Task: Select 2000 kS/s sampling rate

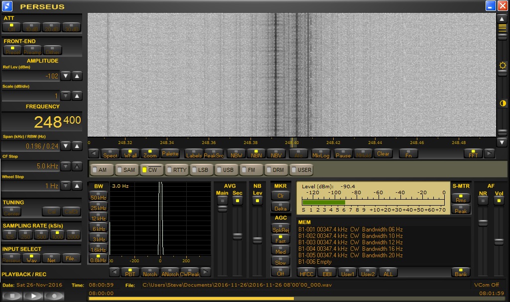Action: tap(73, 235)
